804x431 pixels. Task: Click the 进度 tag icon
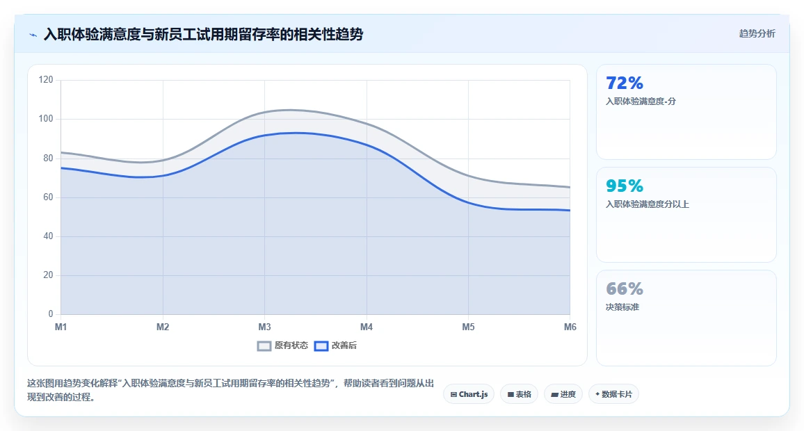554,395
